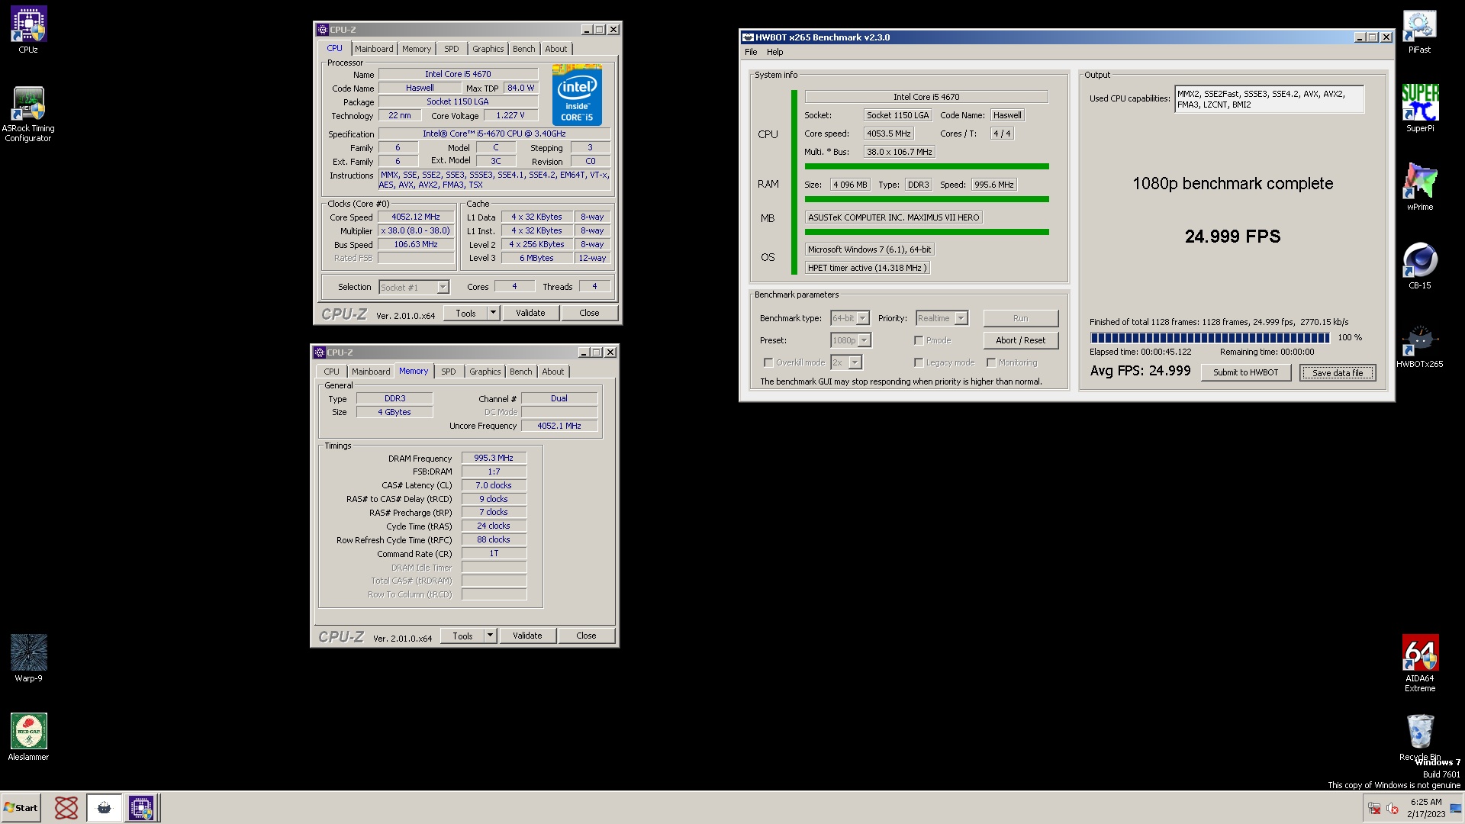This screenshot has width=1465, height=824.
Task: Expand Tools arrow in top CPU-Z window
Action: click(x=493, y=313)
